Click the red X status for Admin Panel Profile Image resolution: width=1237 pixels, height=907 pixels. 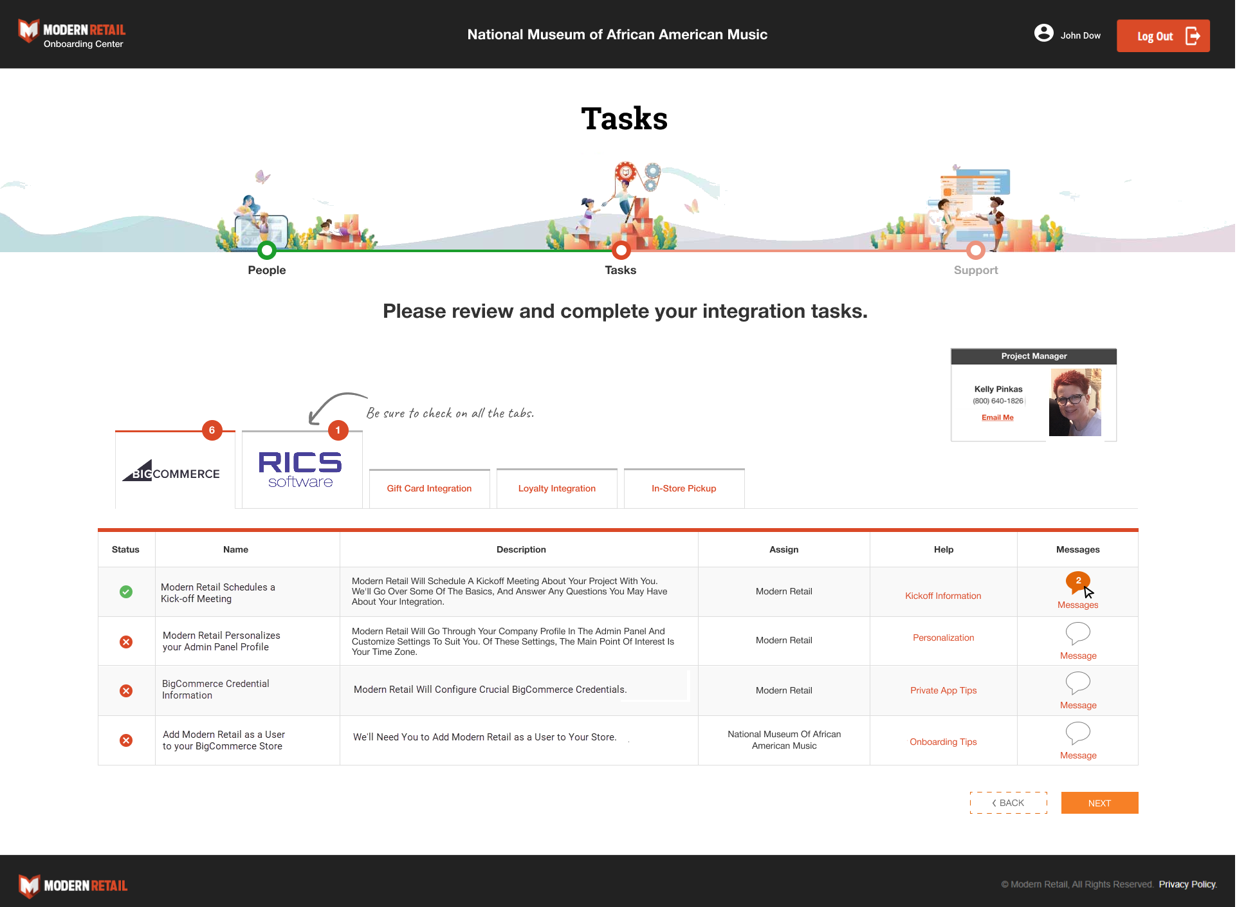point(126,641)
